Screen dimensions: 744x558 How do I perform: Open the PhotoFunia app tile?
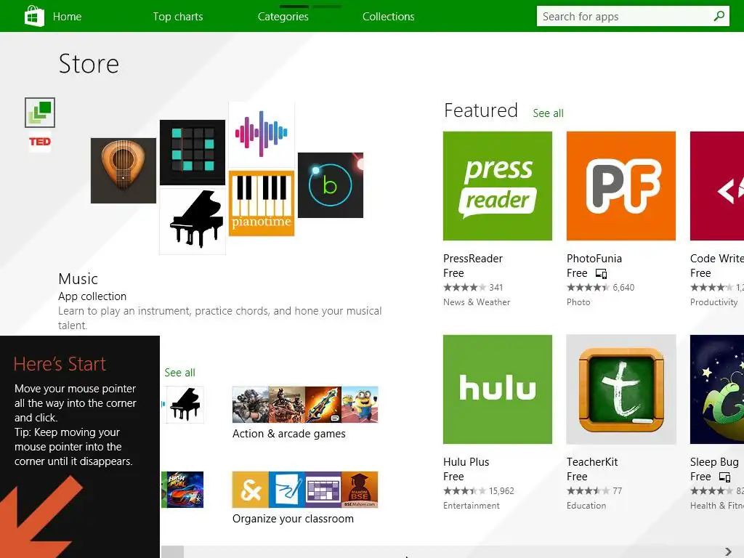[621, 186]
